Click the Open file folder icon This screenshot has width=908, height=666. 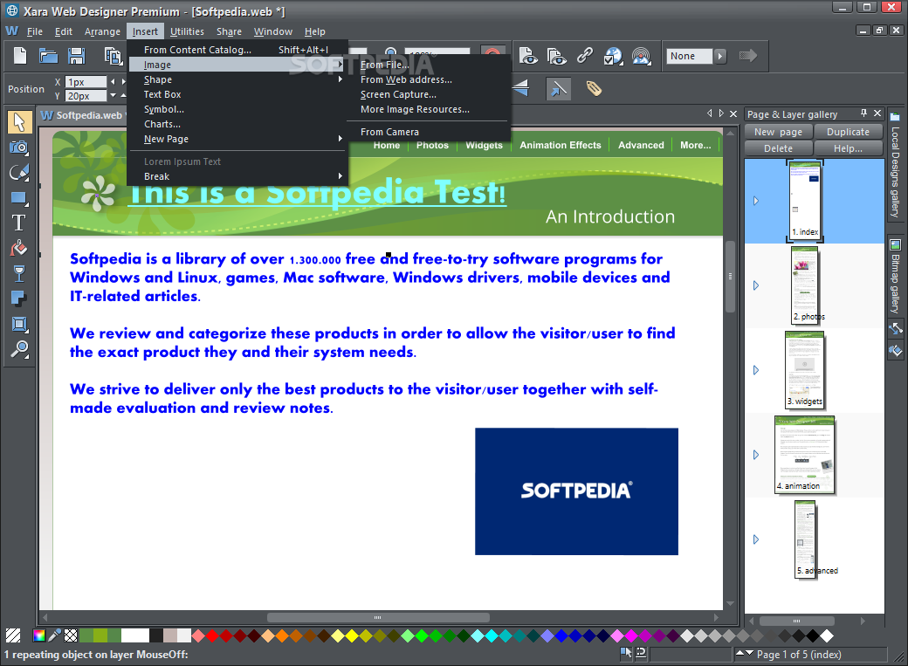coord(49,56)
